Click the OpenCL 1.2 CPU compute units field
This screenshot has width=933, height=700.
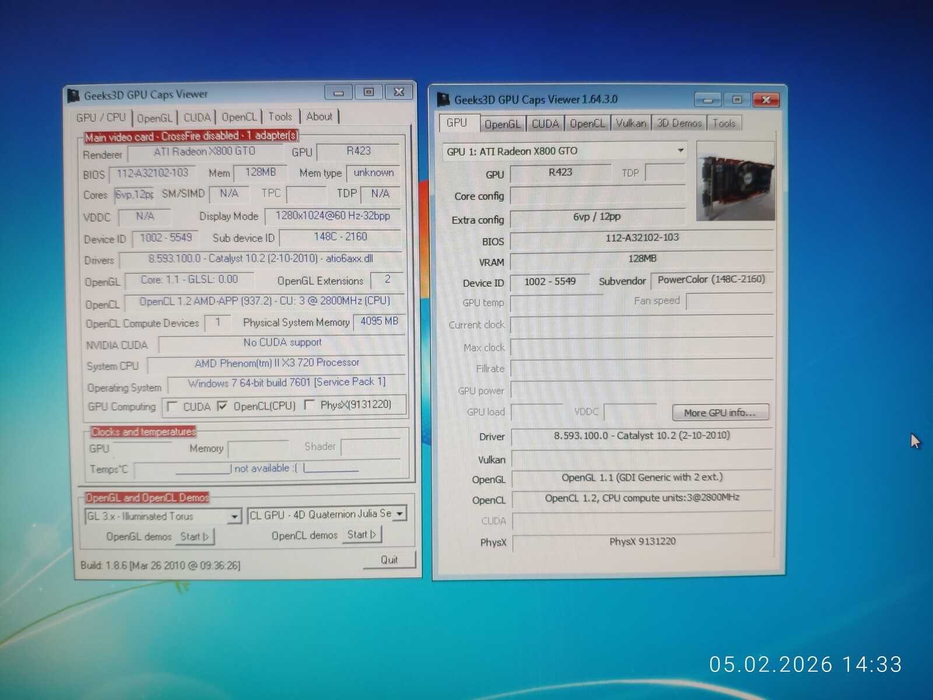[642, 498]
